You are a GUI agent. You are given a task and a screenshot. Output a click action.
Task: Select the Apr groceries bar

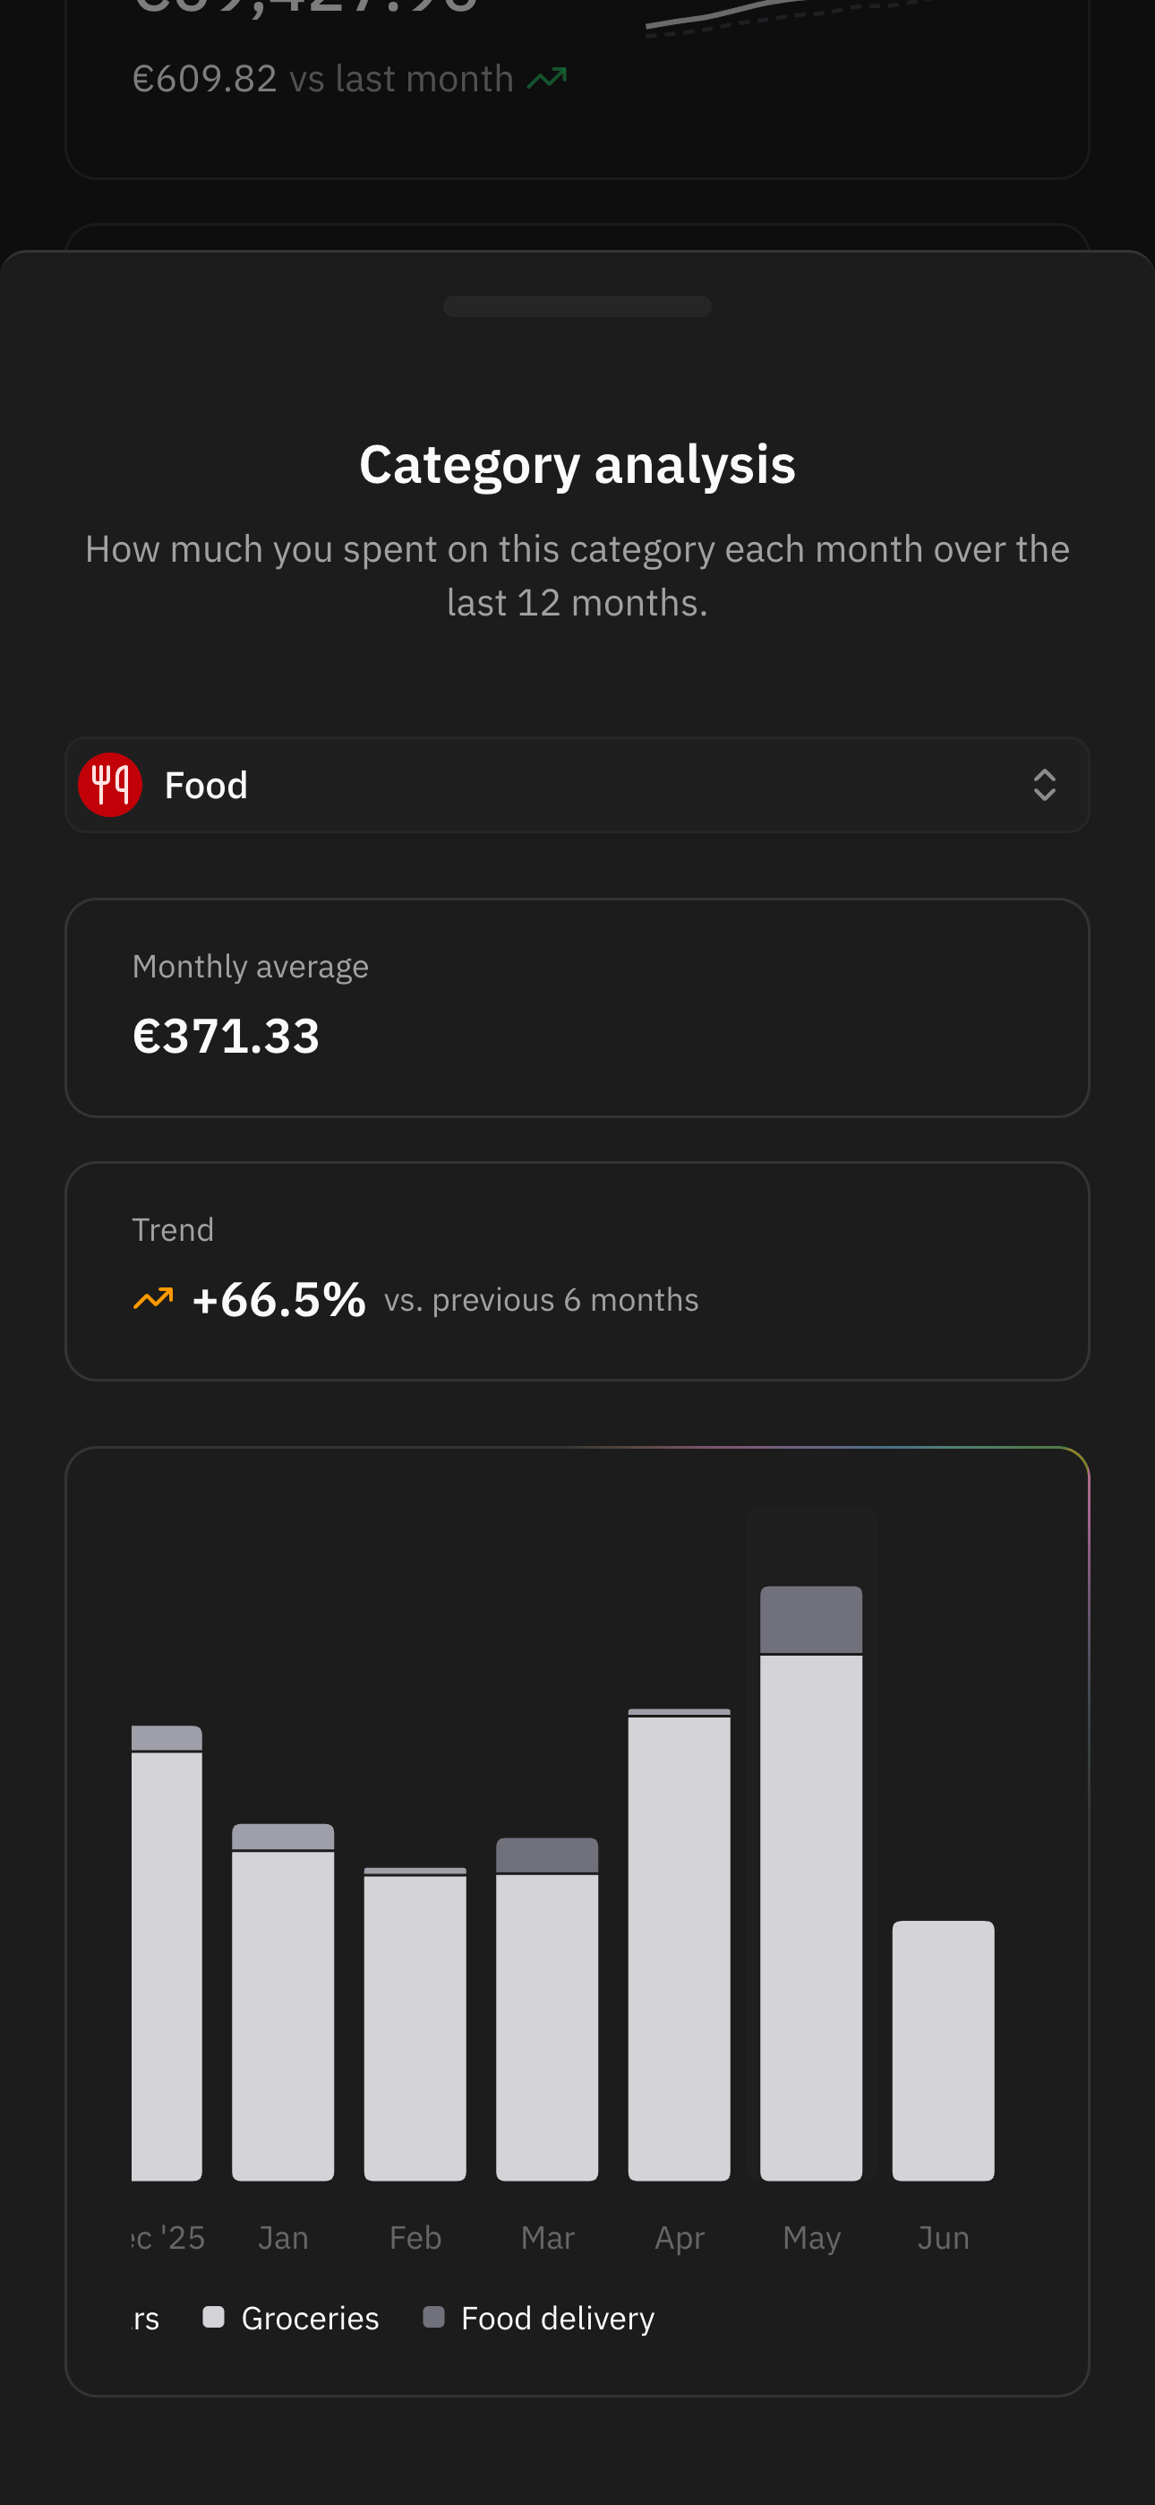[679, 1949]
